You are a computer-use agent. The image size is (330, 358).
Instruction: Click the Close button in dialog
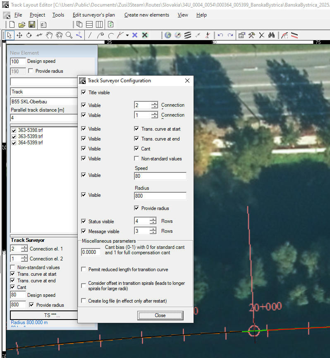click(160, 315)
